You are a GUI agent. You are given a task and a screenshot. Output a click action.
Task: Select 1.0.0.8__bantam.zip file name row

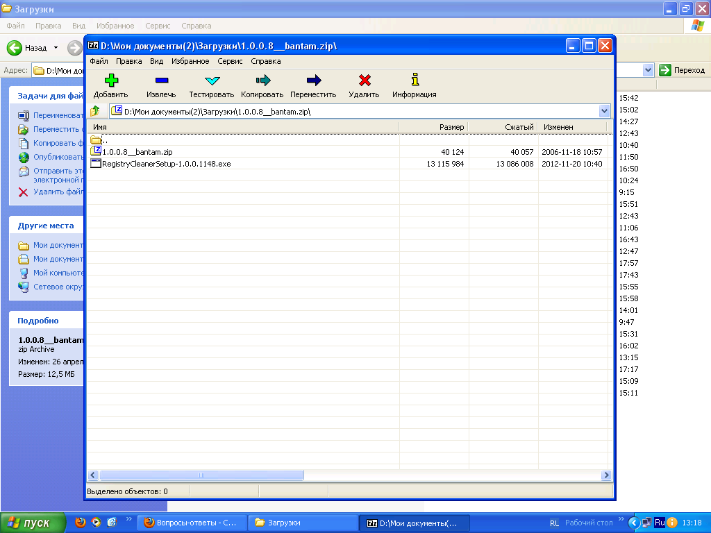tap(137, 152)
